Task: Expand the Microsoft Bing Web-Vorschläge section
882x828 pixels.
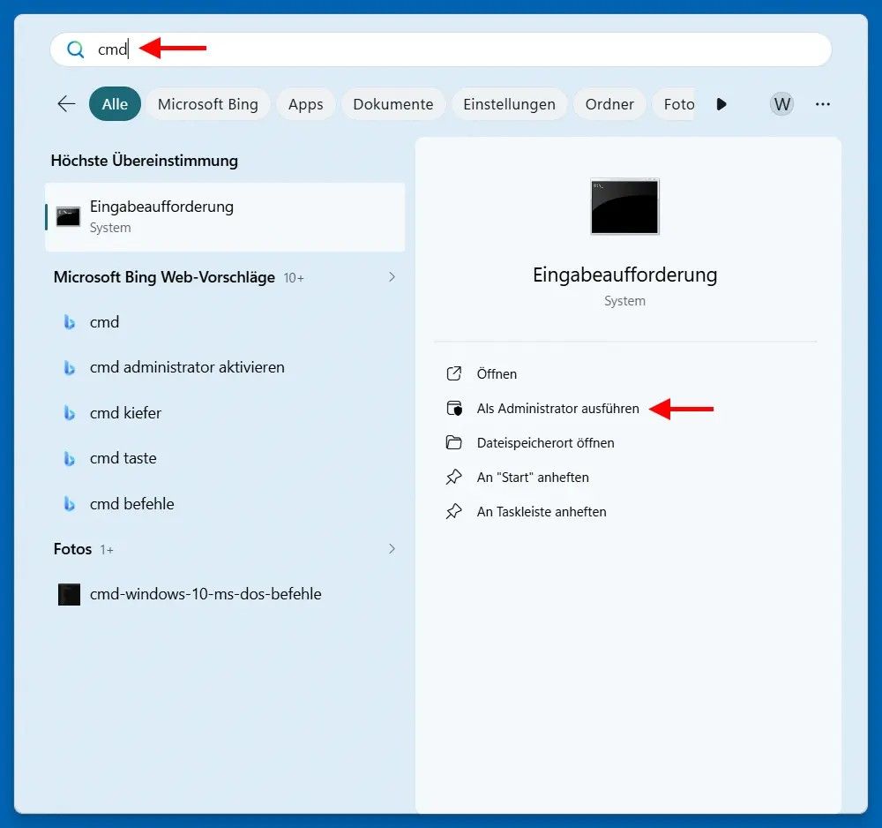Action: [x=392, y=277]
